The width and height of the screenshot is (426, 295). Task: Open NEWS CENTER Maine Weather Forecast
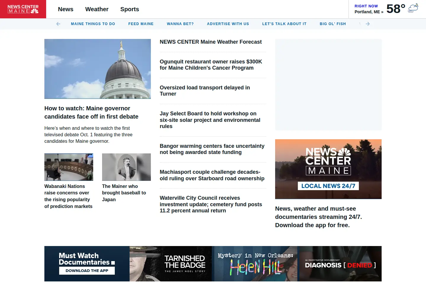tap(211, 42)
